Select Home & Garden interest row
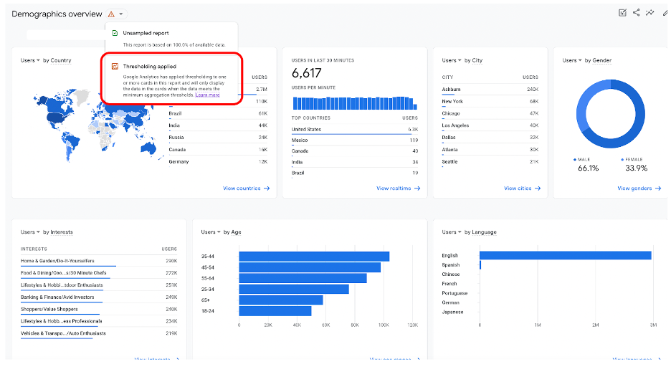The image size is (671, 367). tap(57, 261)
